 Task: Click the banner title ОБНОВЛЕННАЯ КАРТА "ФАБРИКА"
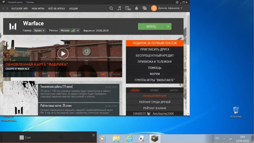pyautogui.click(x=37, y=65)
